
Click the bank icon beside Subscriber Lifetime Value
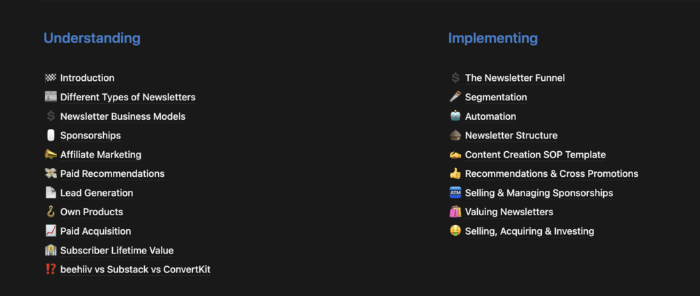pyautogui.click(x=50, y=250)
